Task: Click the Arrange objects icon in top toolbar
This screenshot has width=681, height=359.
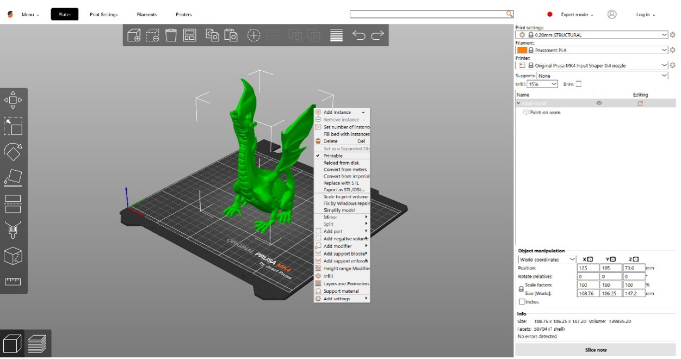Action: [189, 35]
